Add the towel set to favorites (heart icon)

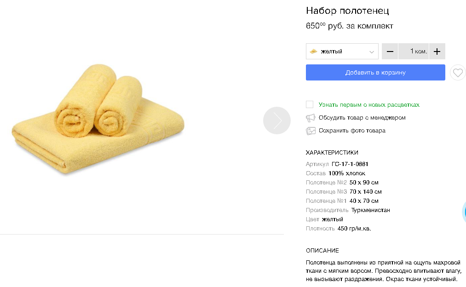click(458, 73)
